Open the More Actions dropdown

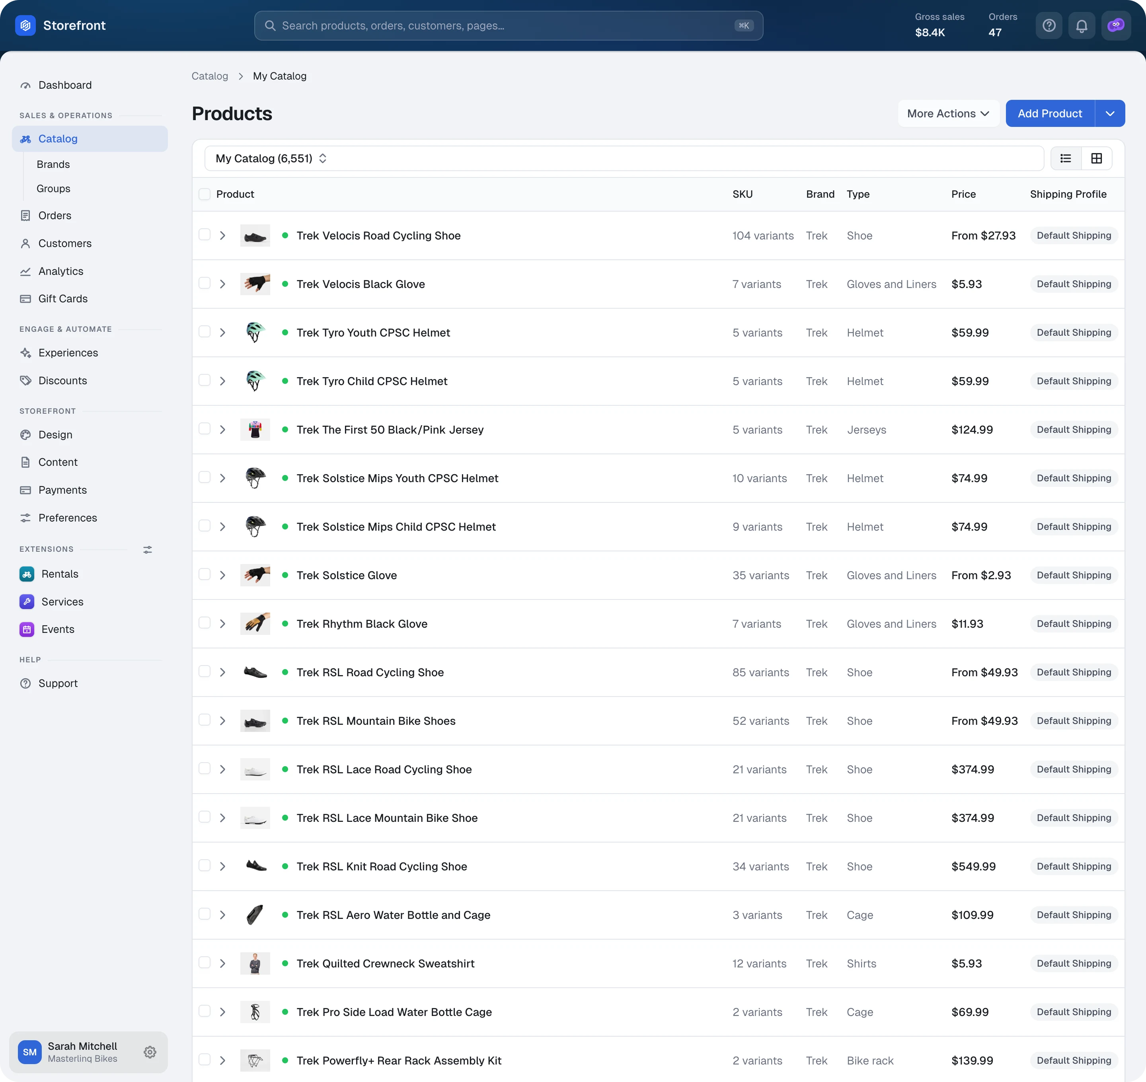948,114
